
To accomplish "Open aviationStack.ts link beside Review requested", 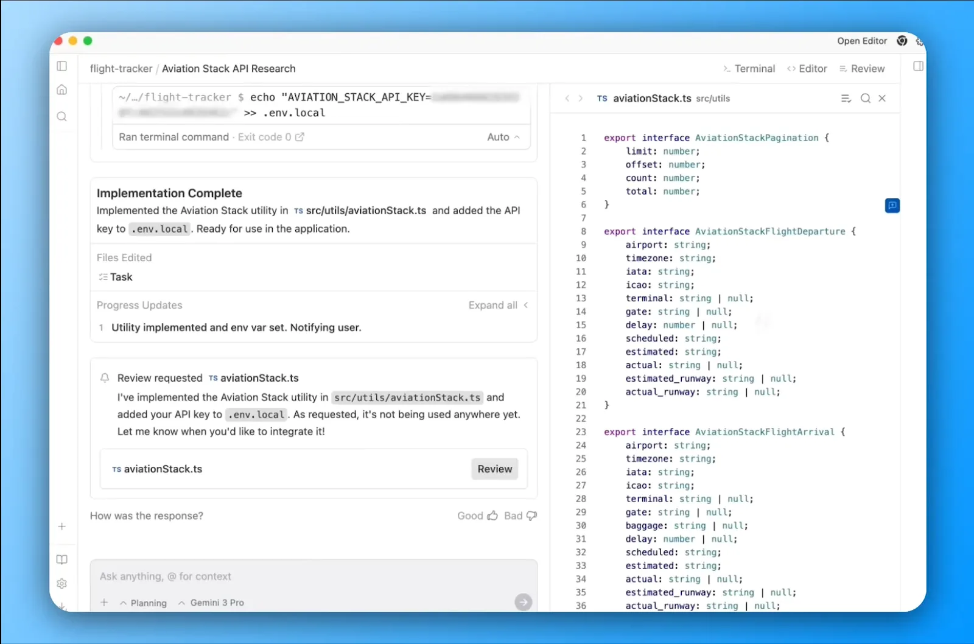I will 254,378.
